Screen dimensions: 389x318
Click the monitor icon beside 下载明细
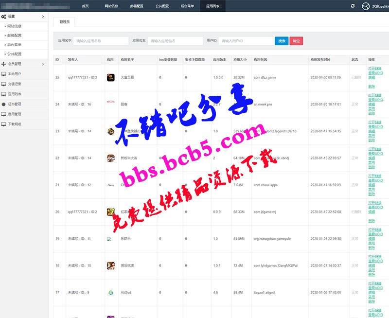coord(4,124)
